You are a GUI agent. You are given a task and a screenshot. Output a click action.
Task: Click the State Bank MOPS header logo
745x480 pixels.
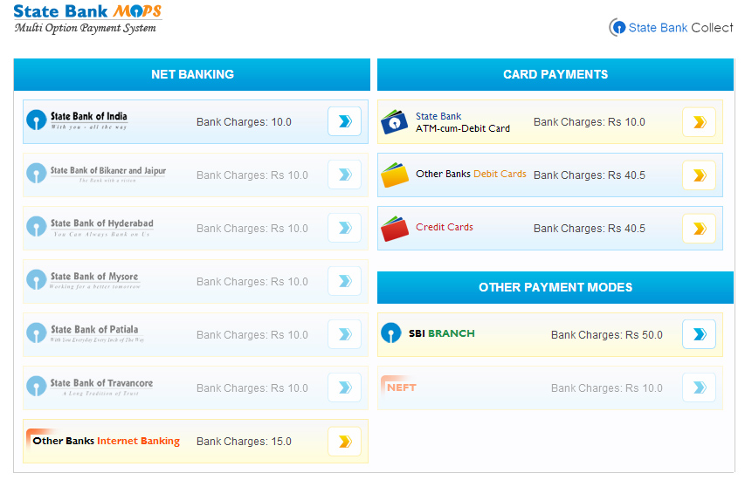pos(87,18)
